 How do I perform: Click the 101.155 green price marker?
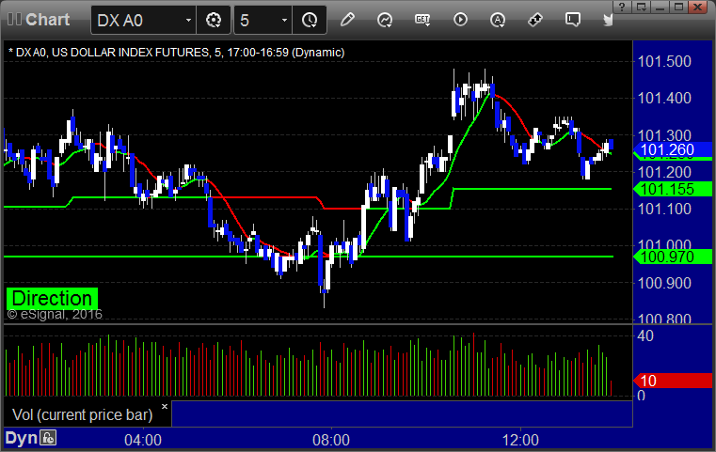tap(673, 189)
